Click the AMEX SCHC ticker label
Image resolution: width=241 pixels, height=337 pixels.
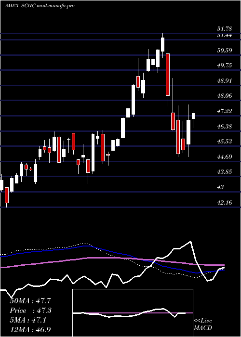20,6
